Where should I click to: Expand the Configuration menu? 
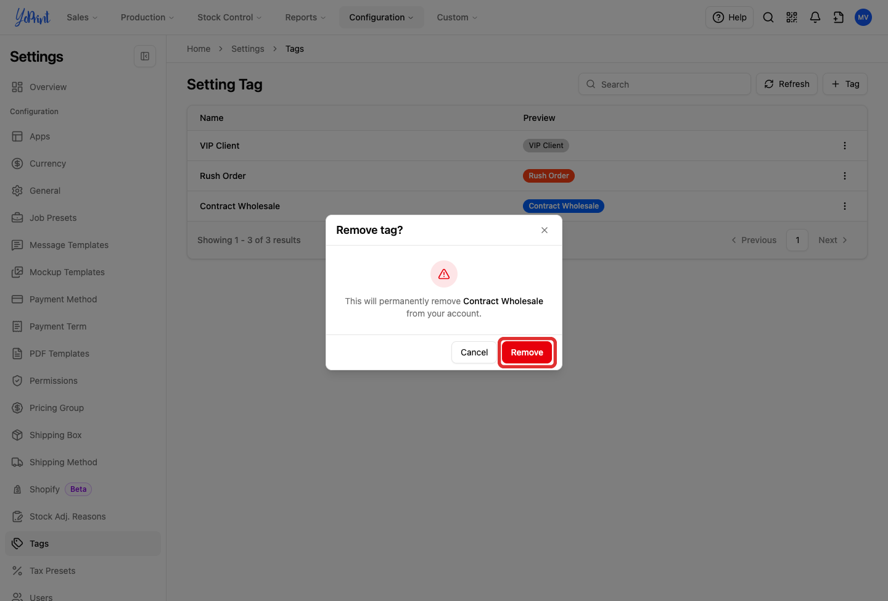(381, 17)
